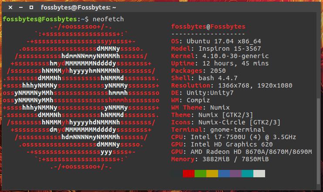Click the CPU Intel i7-7500U line

pos(234,137)
